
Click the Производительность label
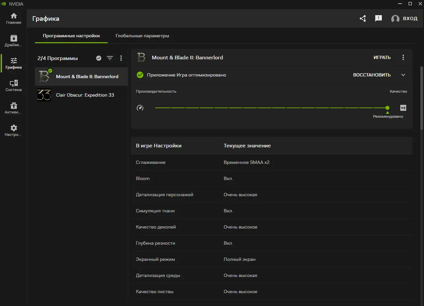pyautogui.click(x=156, y=91)
